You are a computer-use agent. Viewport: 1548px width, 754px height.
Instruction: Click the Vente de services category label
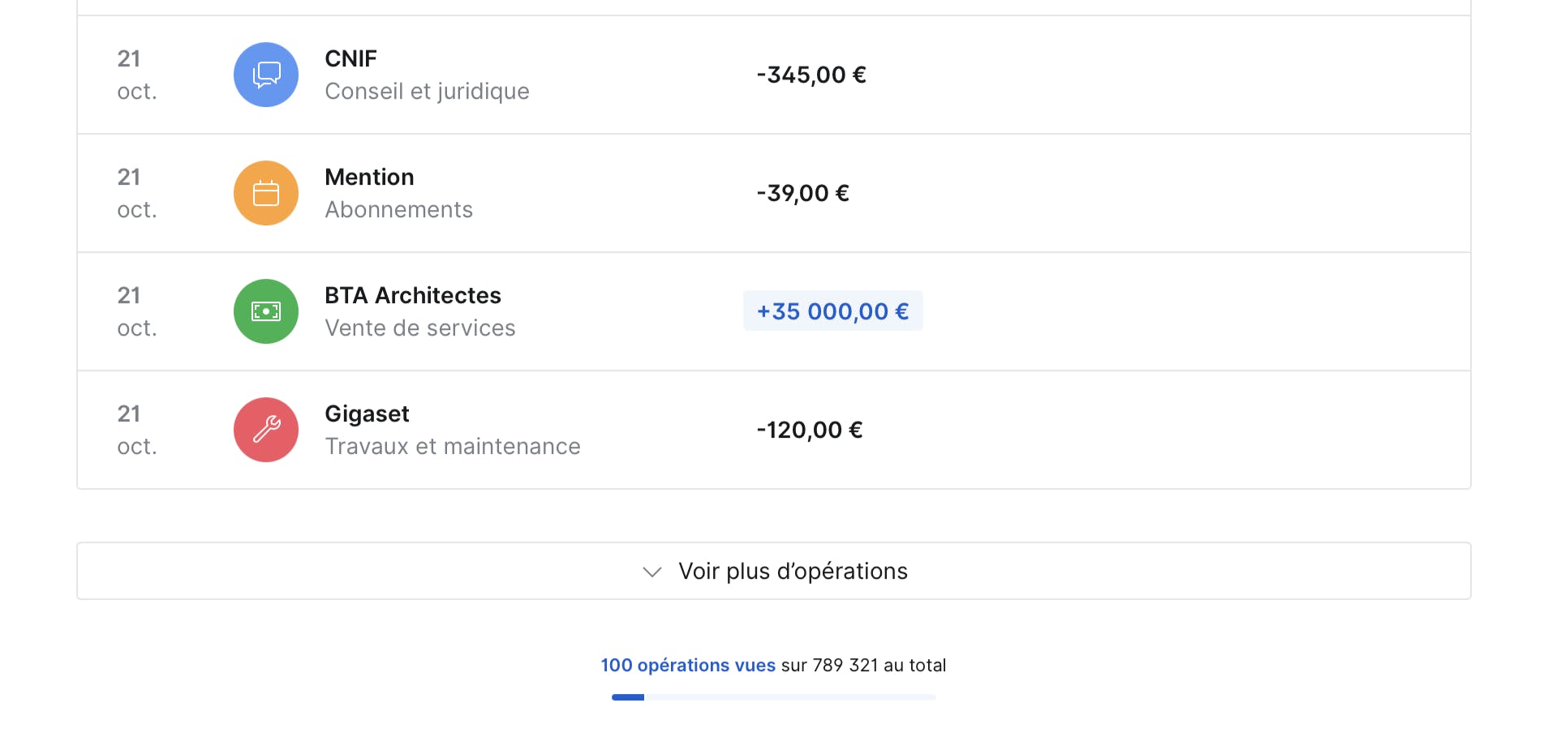point(420,328)
